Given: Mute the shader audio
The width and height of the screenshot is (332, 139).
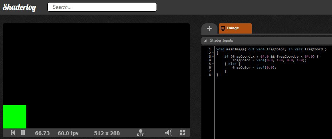Looking at the screenshot, I should coord(168,133).
